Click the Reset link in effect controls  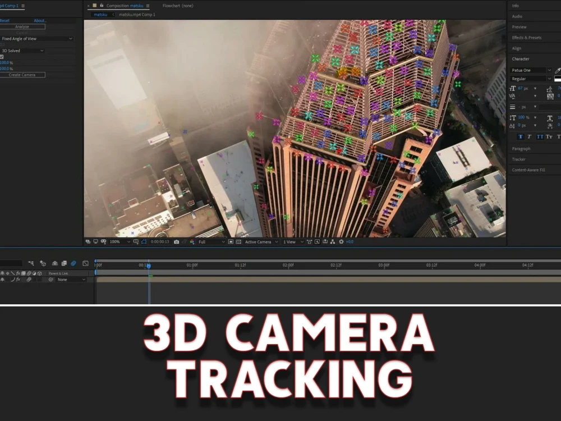click(4, 21)
